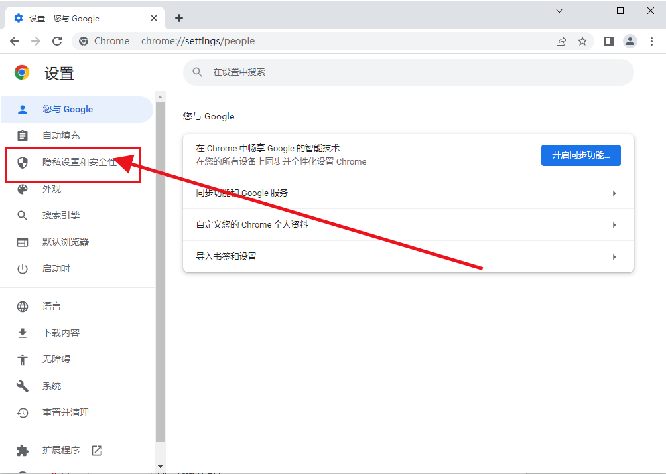Click the wrench icon beside 系统
The width and height of the screenshot is (666, 474).
click(x=23, y=386)
